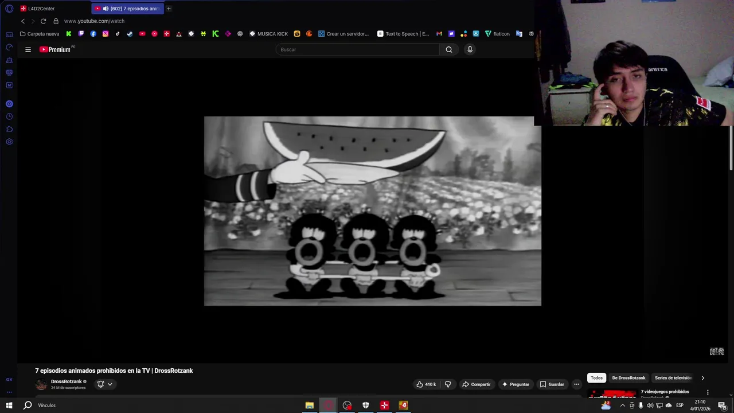This screenshot has width=734, height=413.
Task: Open DrossRotzank channel avatar
Action: point(41,385)
